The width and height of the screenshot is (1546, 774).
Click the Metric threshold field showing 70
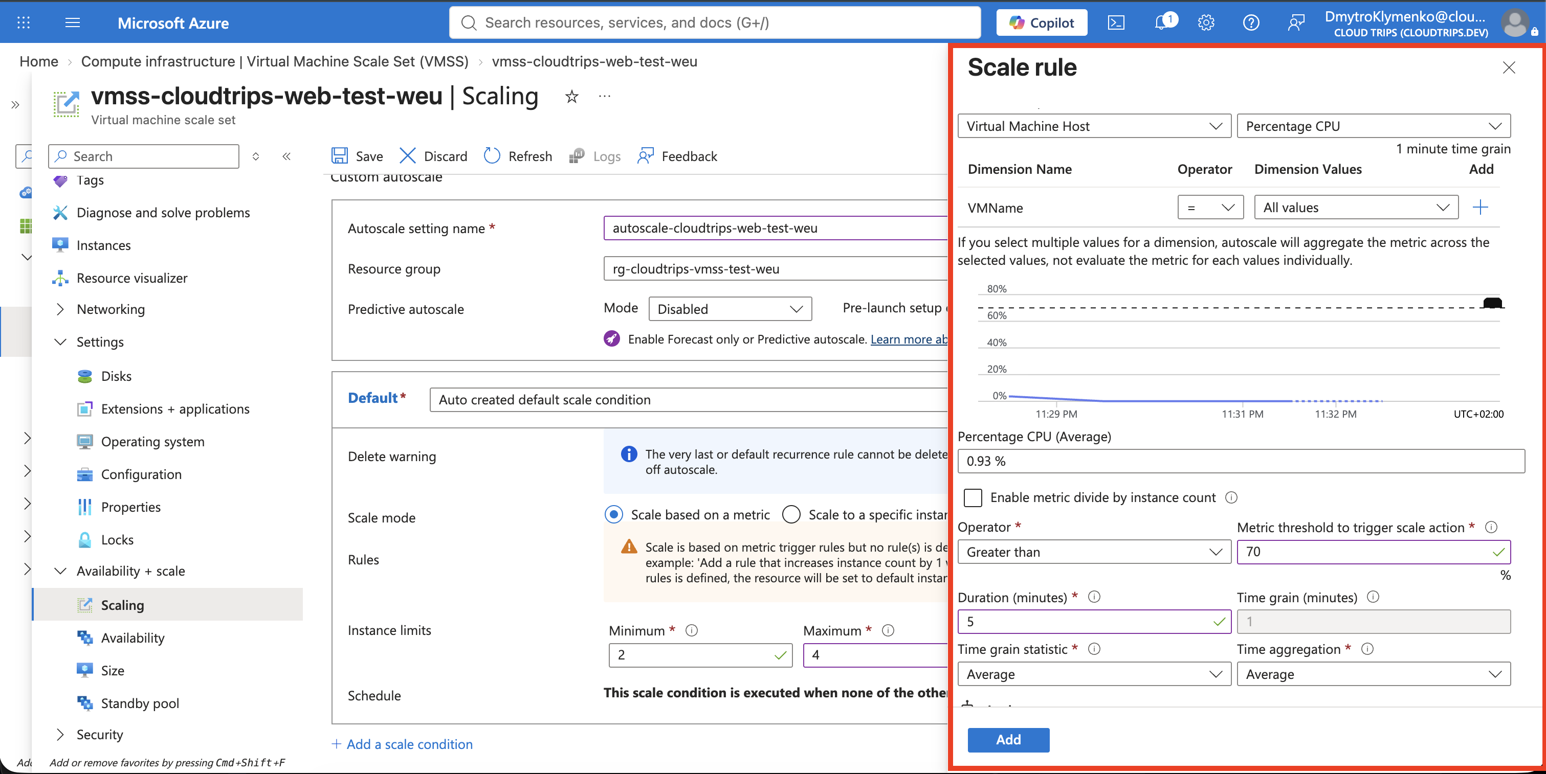1373,552
